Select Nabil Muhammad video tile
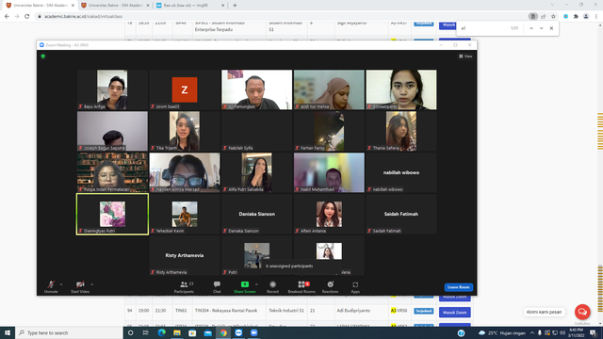 point(329,172)
